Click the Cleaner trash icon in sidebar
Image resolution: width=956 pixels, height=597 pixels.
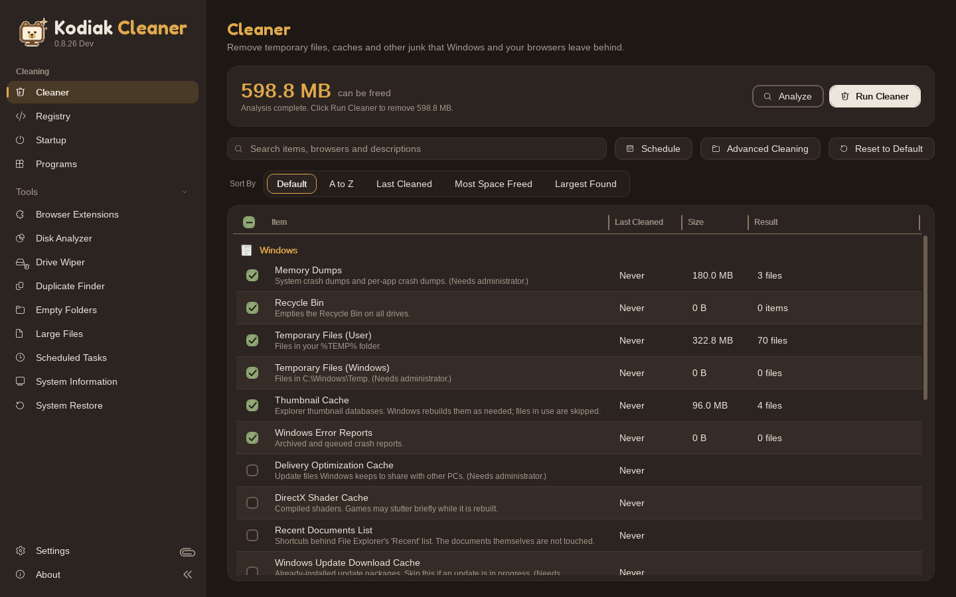tap(21, 92)
